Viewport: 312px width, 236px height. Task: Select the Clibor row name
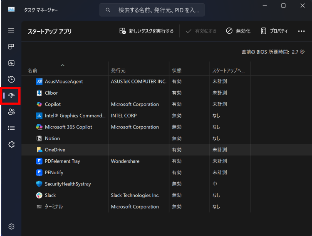pos(51,93)
